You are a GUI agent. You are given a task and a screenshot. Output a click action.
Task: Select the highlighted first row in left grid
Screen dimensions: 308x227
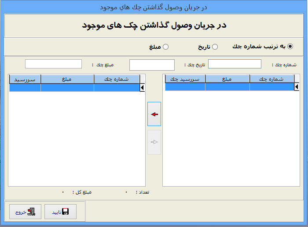(x=74, y=88)
